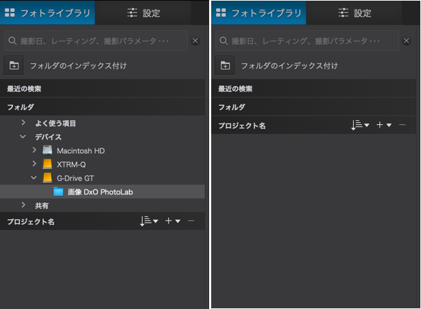This screenshot has width=421, height=309.
Task: Click search magnifier icon in left panel
Action: coord(12,41)
